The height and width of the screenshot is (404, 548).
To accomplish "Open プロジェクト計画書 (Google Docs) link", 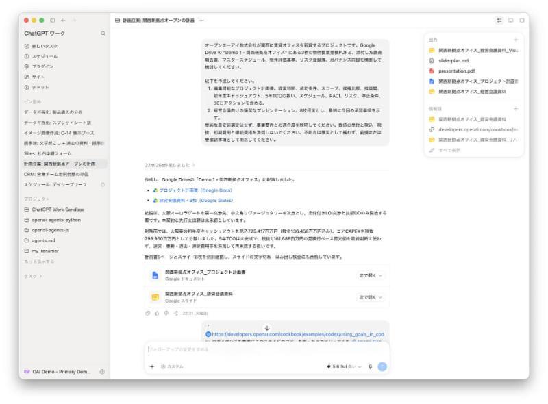I will (x=195, y=190).
